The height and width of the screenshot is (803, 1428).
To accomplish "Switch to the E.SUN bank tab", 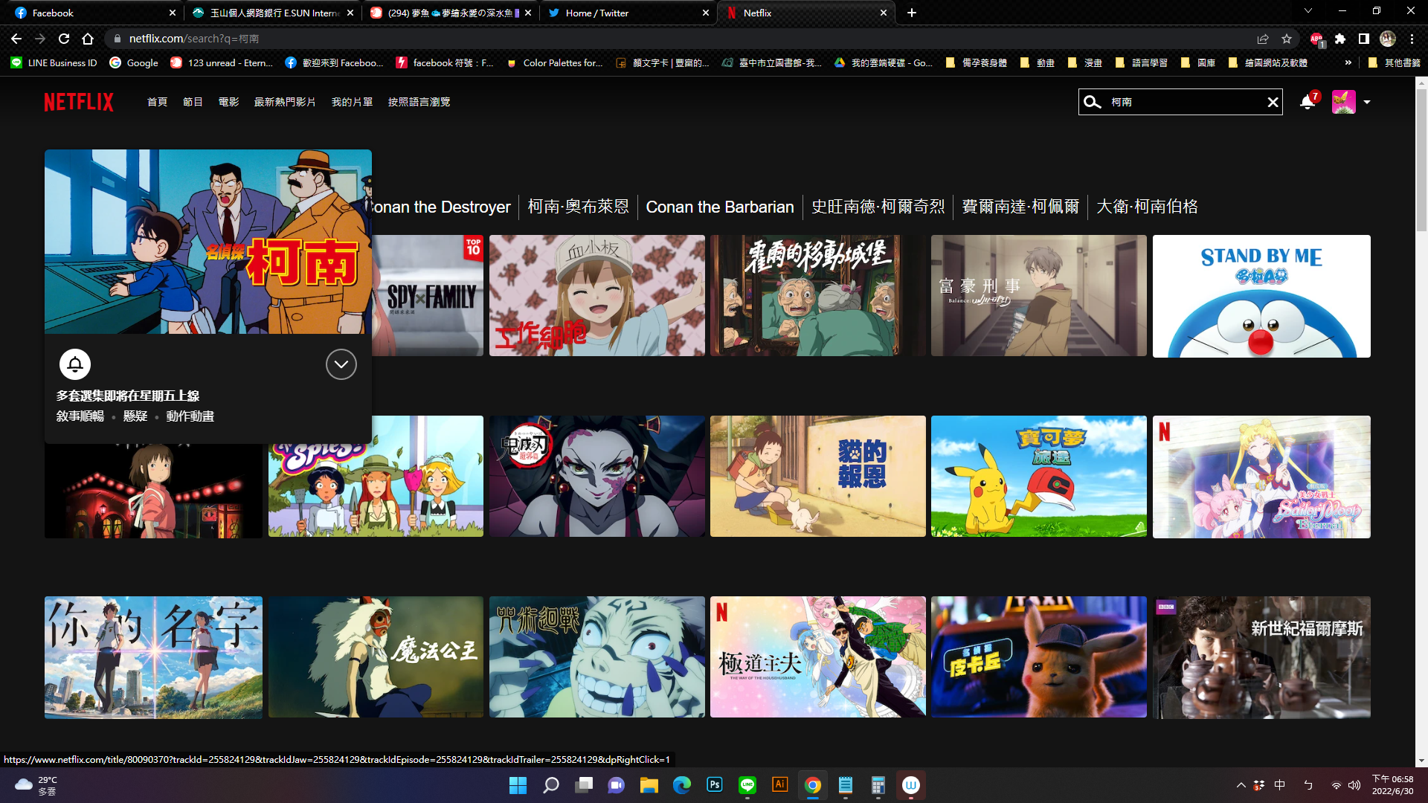I will [x=271, y=13].
